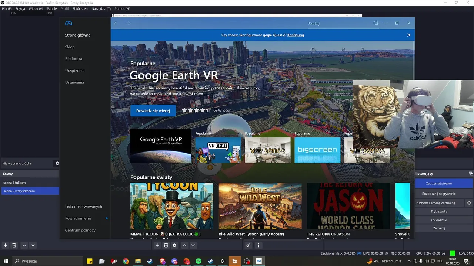Show hidden system tray icons chevron
Image resolution: width=474 pixels, height=266 pixels.
pos(409,261)
